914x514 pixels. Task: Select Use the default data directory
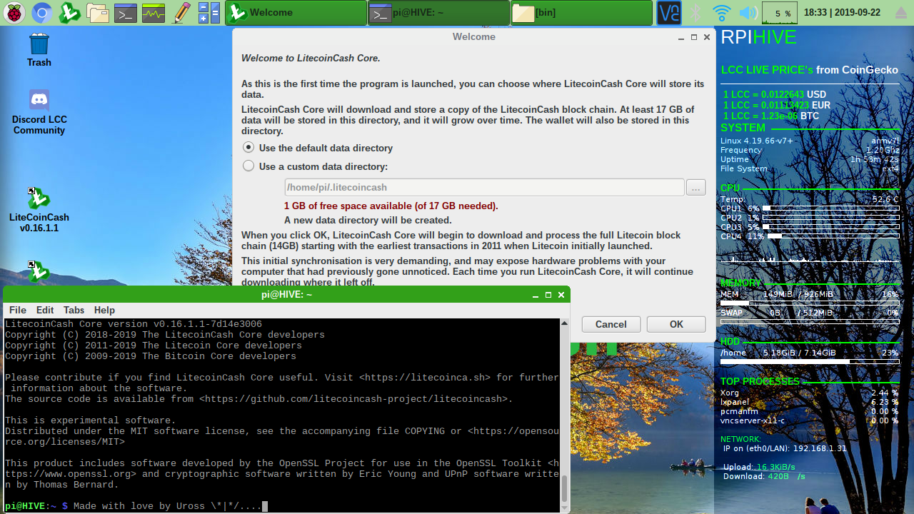tap(318, 148)
